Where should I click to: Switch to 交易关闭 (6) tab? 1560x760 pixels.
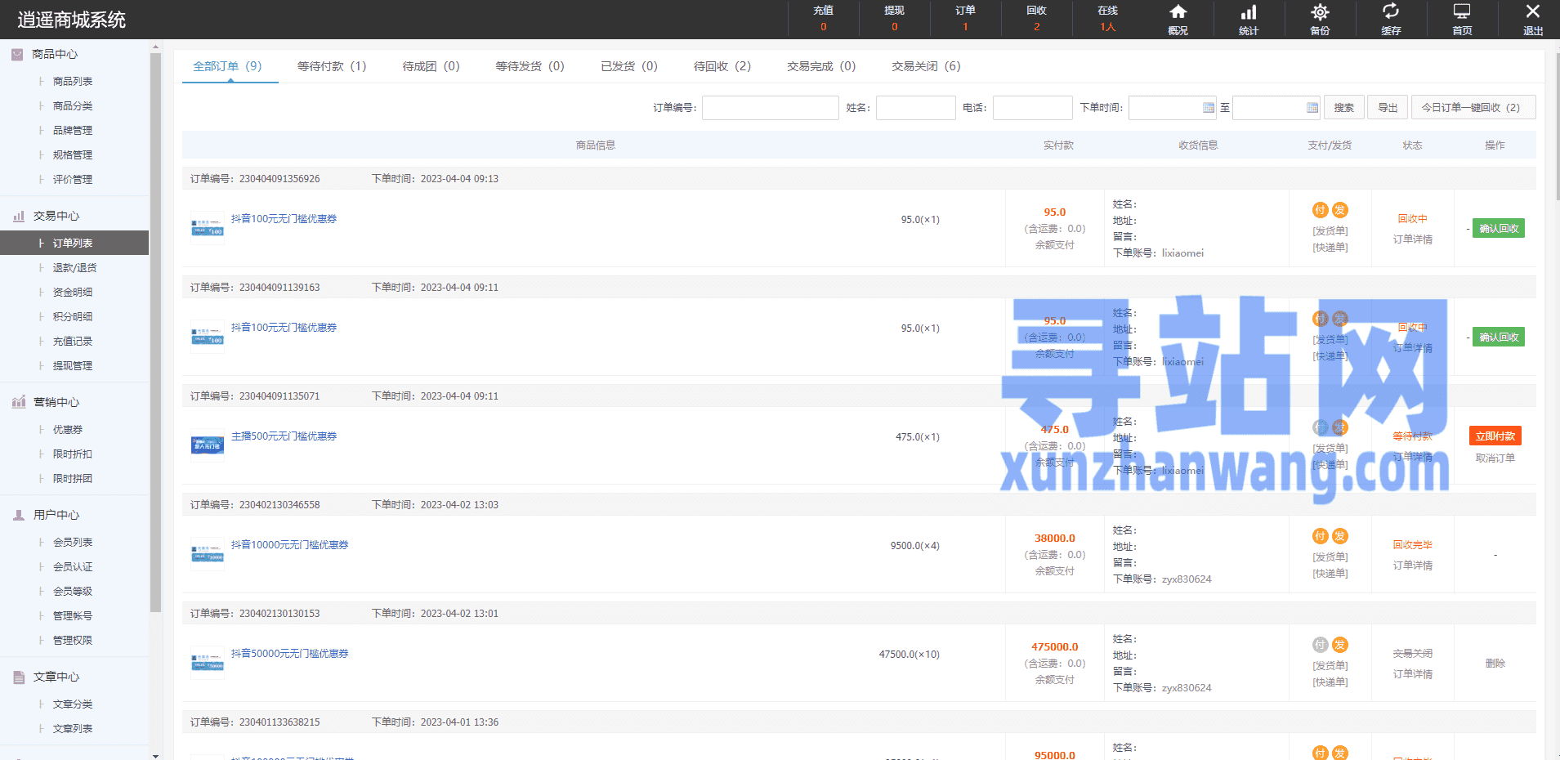(x=926, y=66)
